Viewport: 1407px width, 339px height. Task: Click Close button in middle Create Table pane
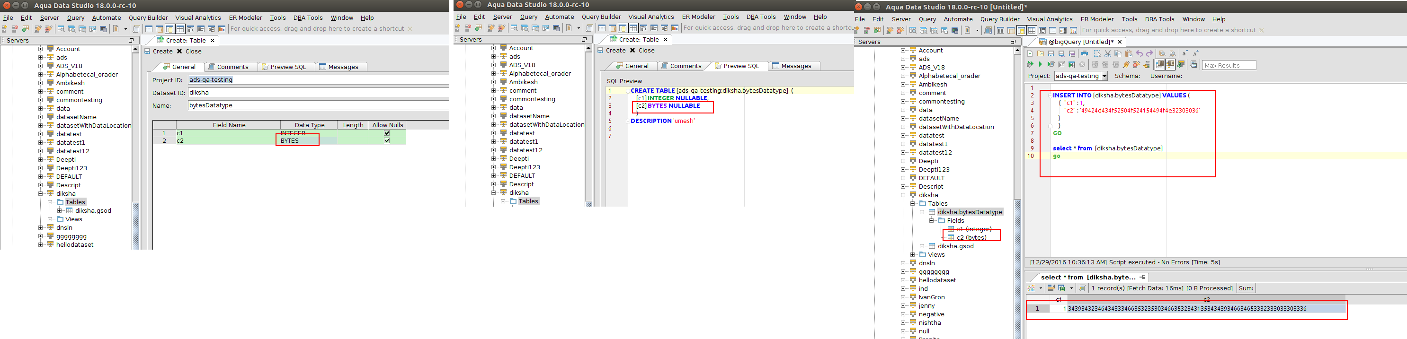642,50
